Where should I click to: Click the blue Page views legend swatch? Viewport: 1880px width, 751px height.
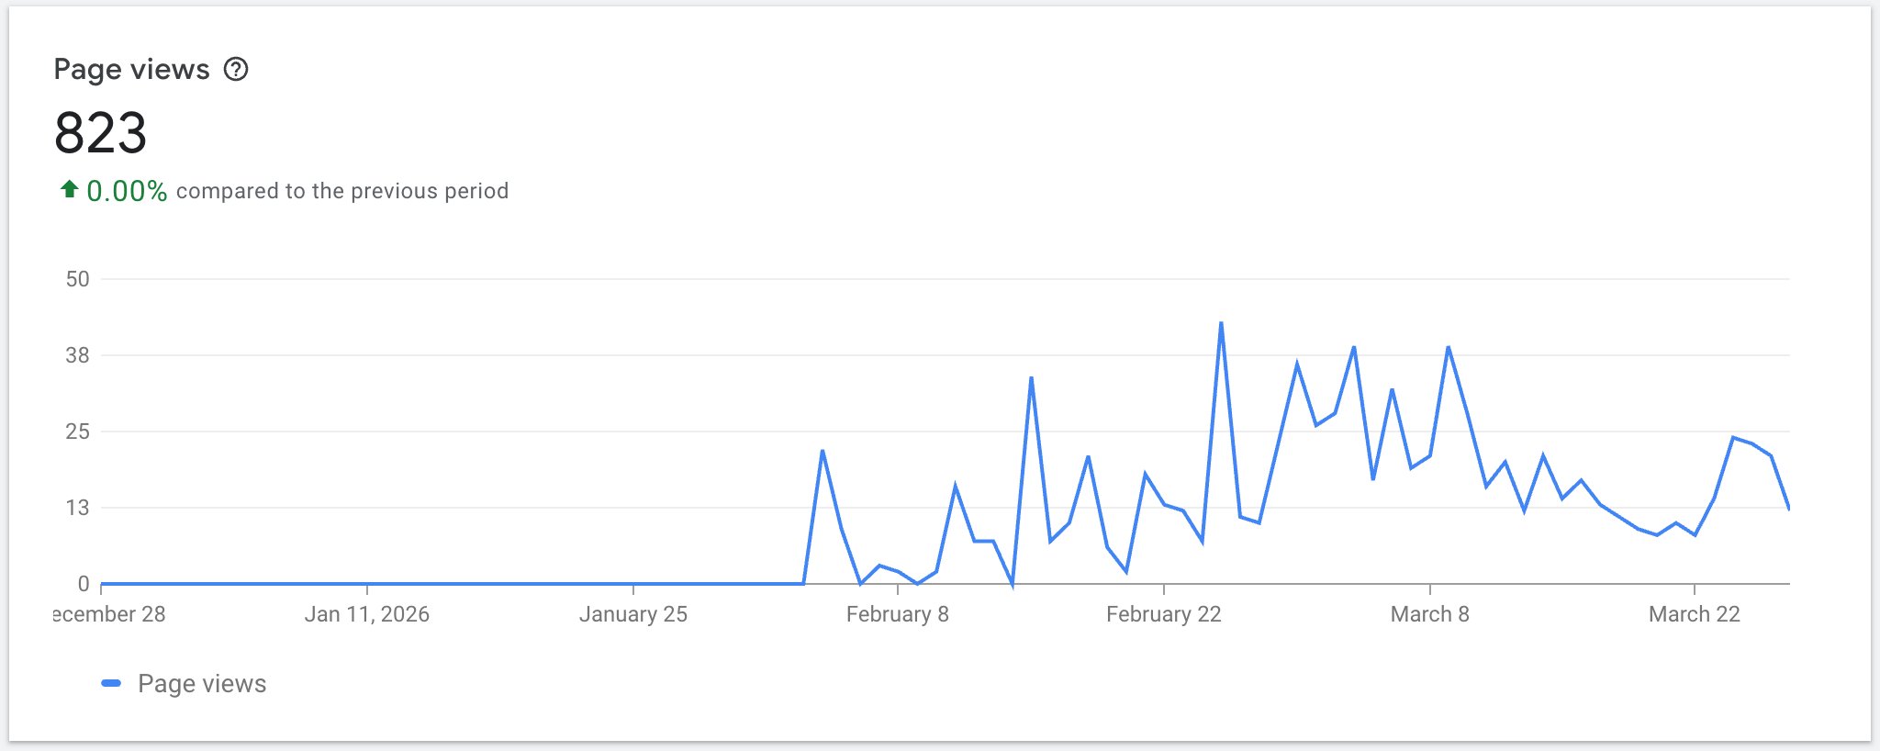pyautogui.click(x=111, y=683)
